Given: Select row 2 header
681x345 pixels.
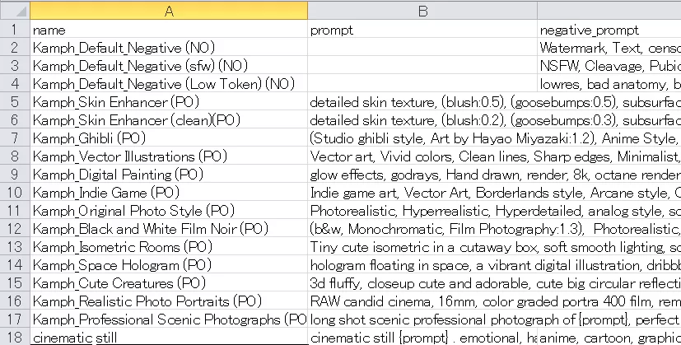Looking at the screenshot, I should (x=15, y=48).
